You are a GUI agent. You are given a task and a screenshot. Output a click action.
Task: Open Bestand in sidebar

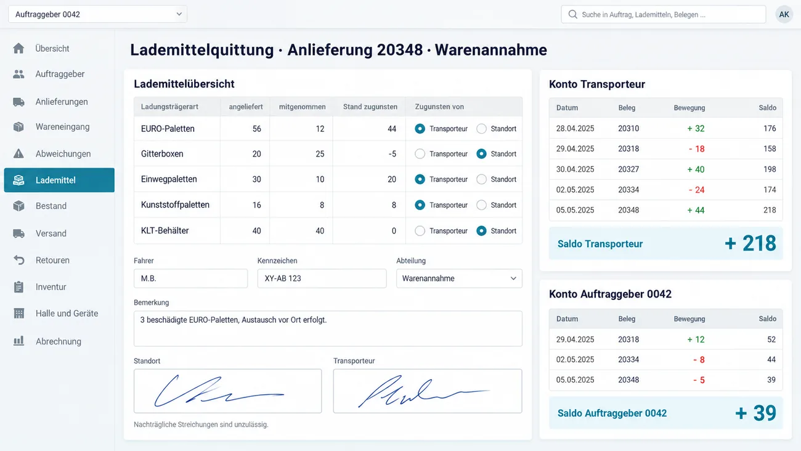coord(59,206)
